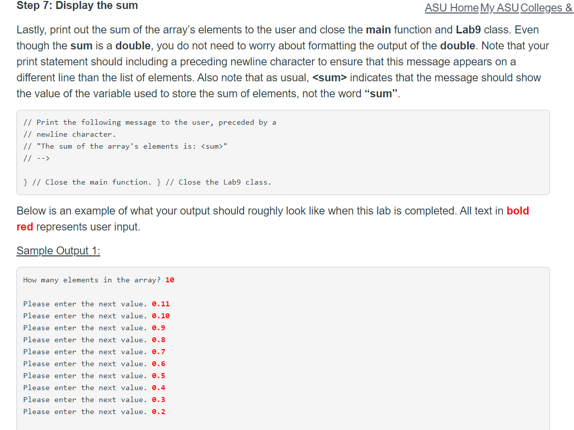Open the ASU Home link
574x430 pixels.
coord(451,8)
